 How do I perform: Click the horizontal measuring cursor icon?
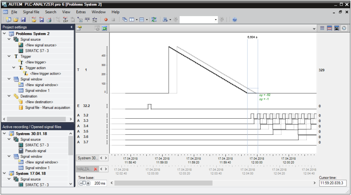pos(87,19)
